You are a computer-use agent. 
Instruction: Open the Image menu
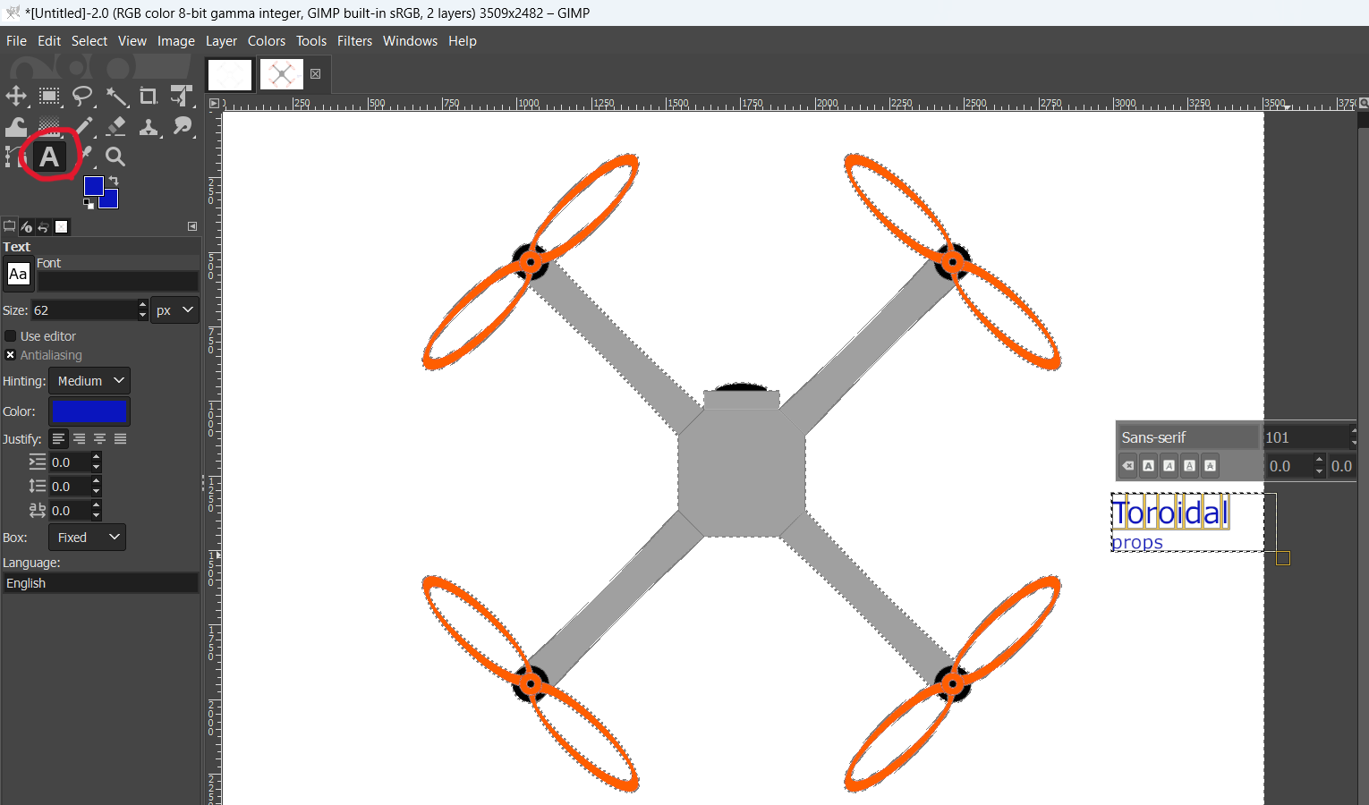(176, 41)
